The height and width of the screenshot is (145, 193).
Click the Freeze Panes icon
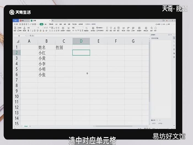pyautogui.click(x=139, y=28)
